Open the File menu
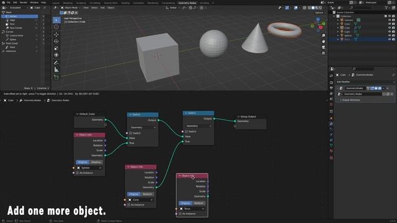Screen dimensions: 397x223 click(x=9, y=2)
